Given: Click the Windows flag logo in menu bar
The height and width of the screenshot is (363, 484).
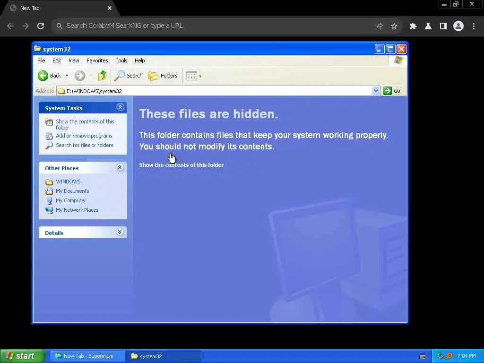Looking at the screenshot, I should click(x=398, y=60).
